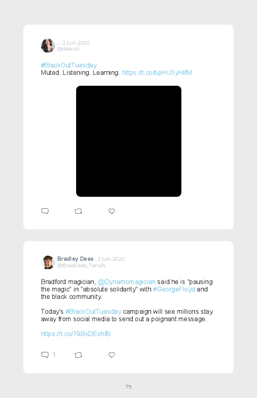Open the @BradDeas_TandA handle
257x398 pixels.
click(x=81, y=265)
